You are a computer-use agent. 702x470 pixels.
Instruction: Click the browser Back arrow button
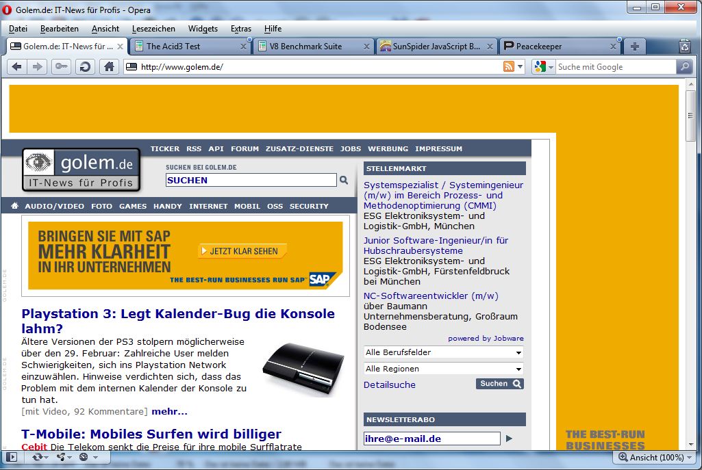[17, 66]
